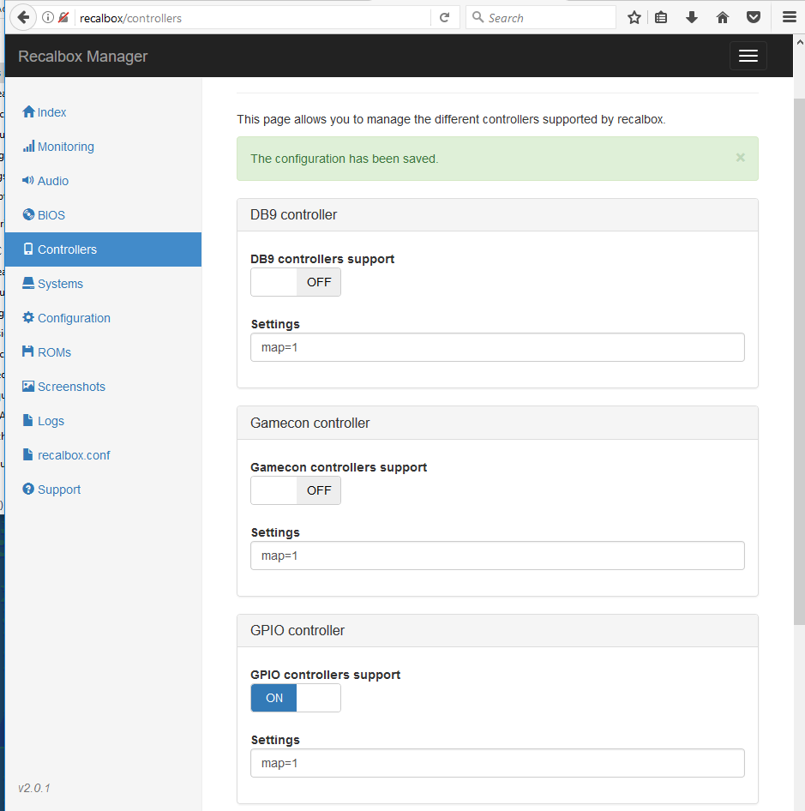Click the page vertical scrollbar thumb
Screen dimensions: 805x811
point(799,361)
